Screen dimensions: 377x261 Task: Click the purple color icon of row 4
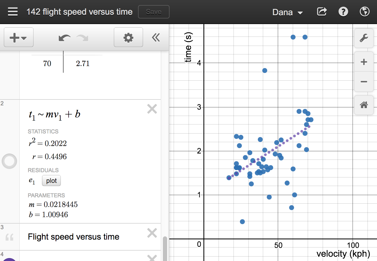point(9,259)
